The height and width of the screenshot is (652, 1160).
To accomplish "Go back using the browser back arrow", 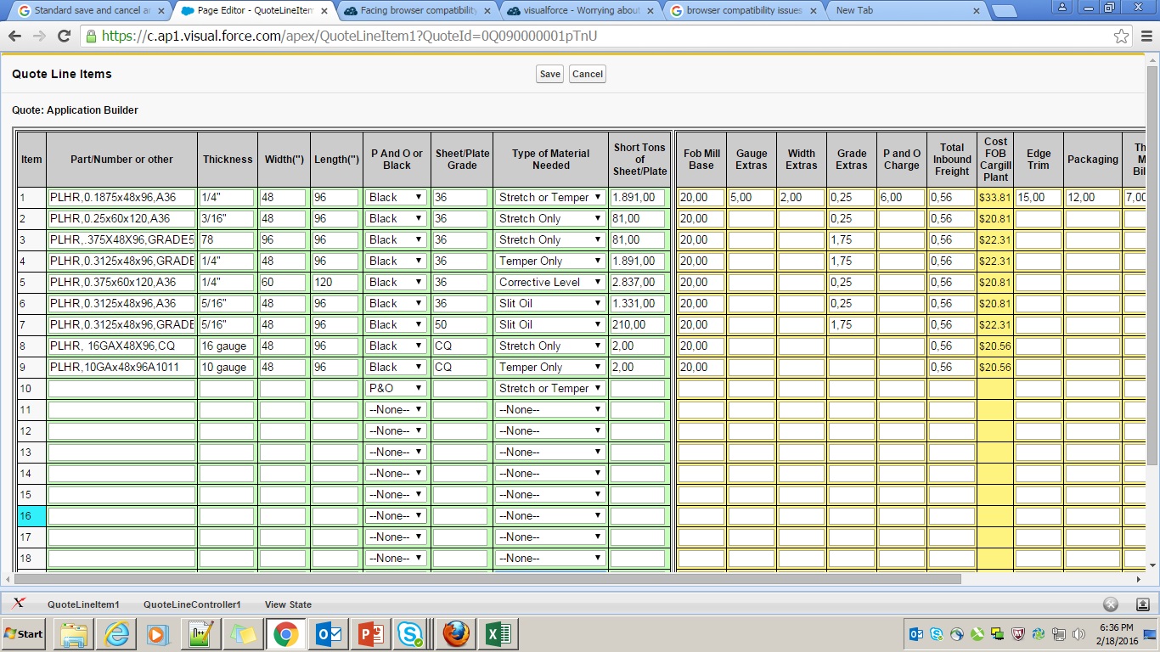I will coord(14,37).
